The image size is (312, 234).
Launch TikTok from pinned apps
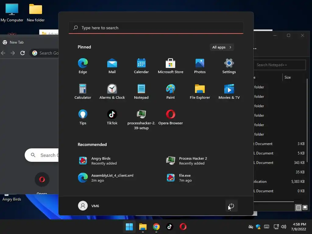pyautogui.click(x=112, y=117)
